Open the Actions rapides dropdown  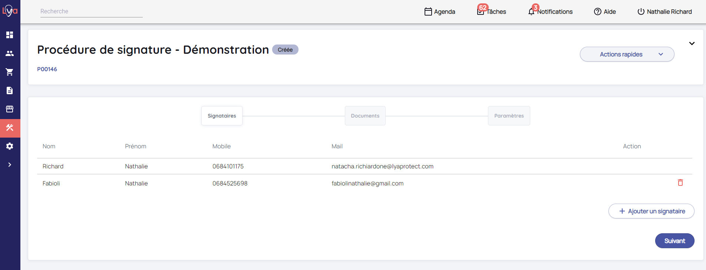[x=627, y=54]
